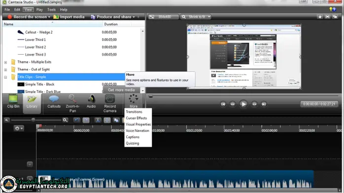Click the timeline zoom slider handle
344x193 pixels.
click(x=33, y=120)
